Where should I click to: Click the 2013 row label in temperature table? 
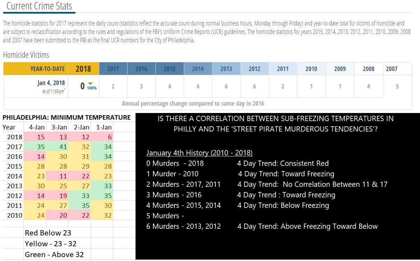point(15,186)
